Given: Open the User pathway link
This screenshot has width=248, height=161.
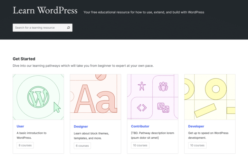Looking at the screenshot, I should pos(20,126).
